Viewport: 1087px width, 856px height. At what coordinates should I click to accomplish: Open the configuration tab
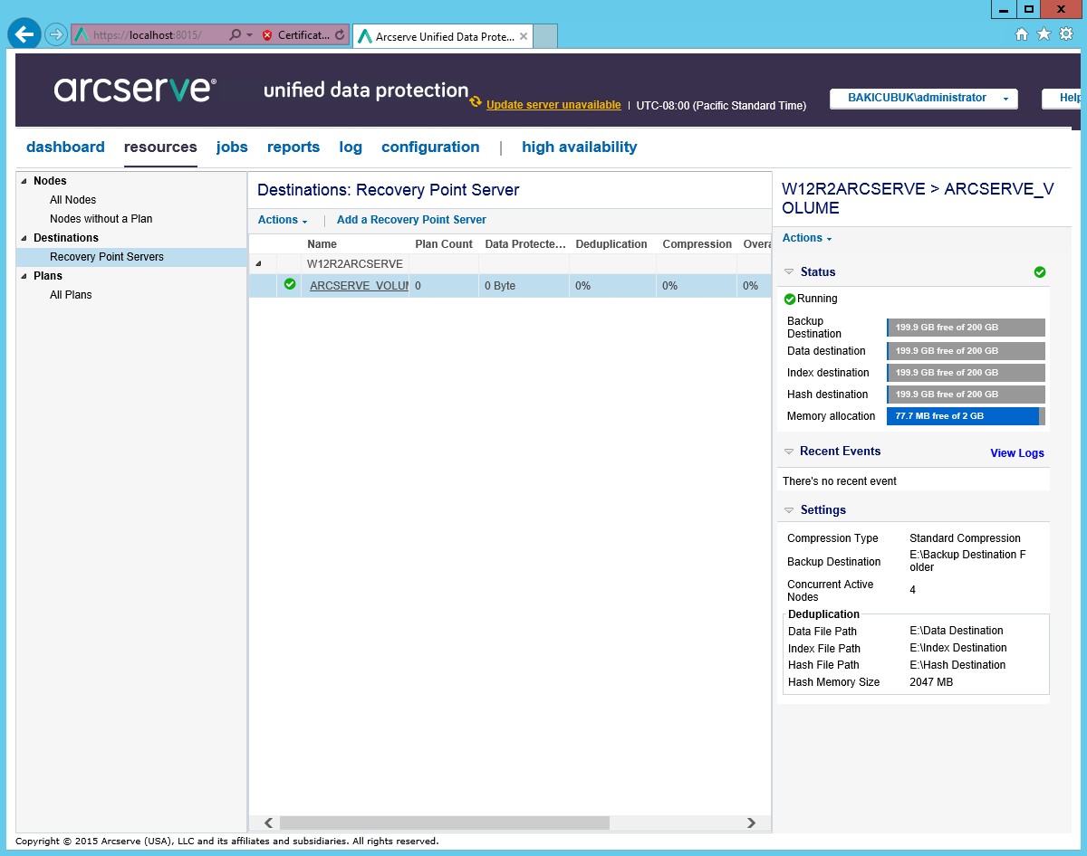430,147
